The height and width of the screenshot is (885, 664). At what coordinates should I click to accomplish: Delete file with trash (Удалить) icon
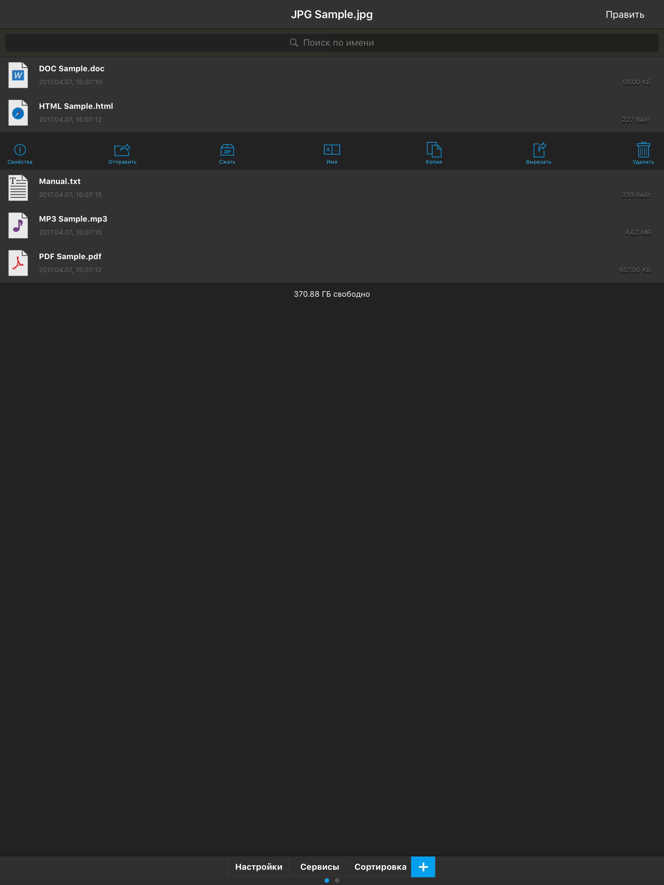[643, 153]
